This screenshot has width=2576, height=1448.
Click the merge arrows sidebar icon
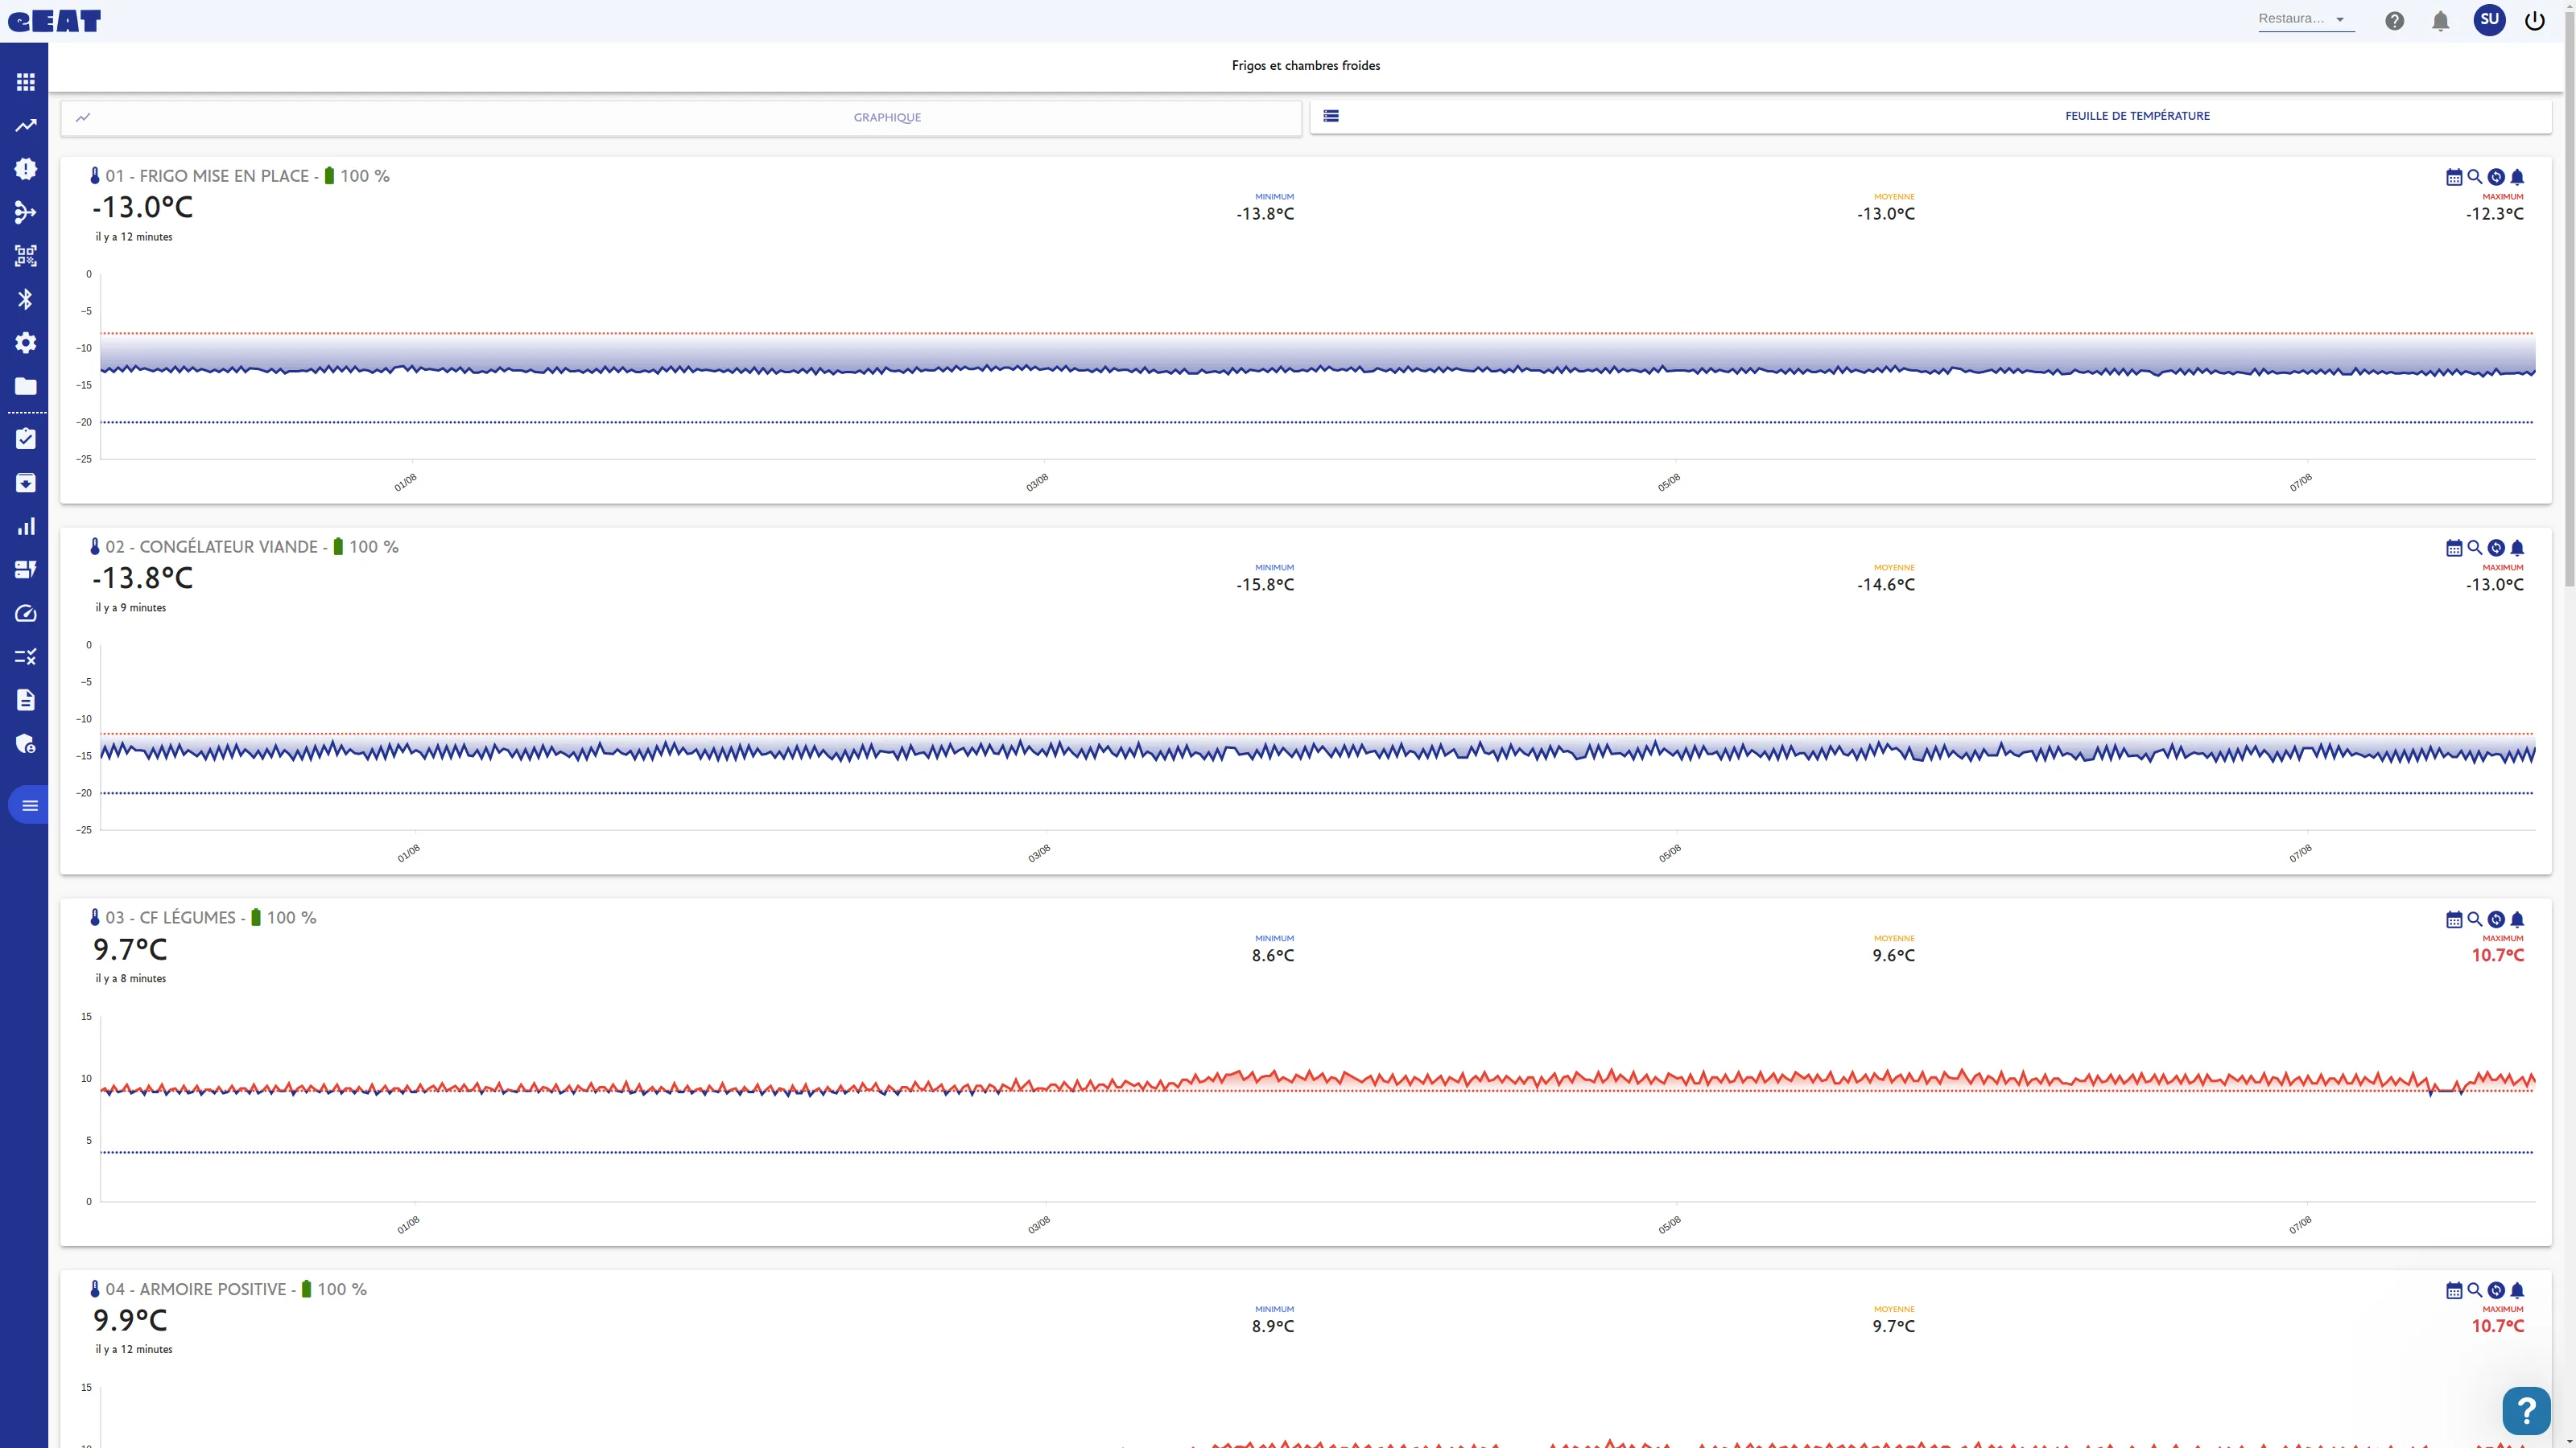tap(26, 212)
